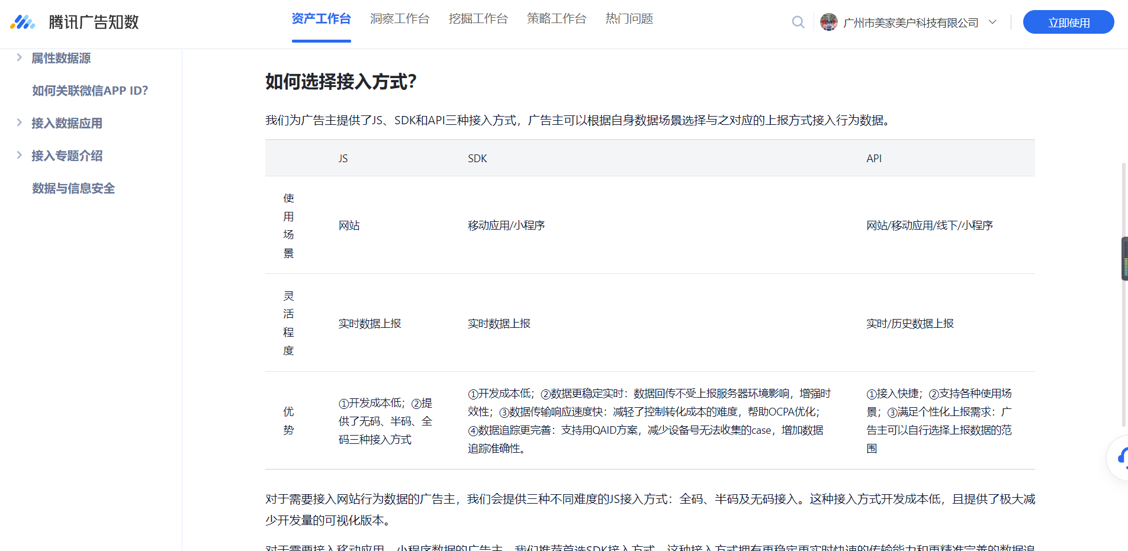This screenshot has height=551, width=1128.
Task: Click the company account avatar
Action: (x=828, y=22)
